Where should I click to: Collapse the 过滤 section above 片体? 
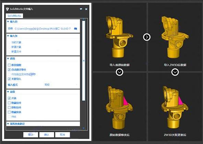8,92
